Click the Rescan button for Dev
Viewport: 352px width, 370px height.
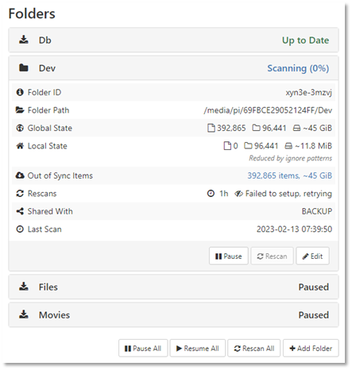tap(272, 256)
